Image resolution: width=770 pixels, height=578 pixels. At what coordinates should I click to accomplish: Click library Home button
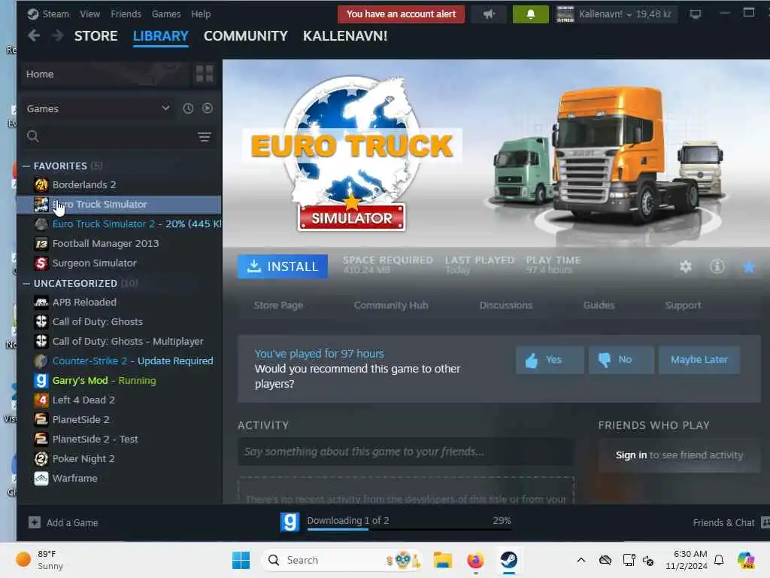pyautogui.click(x=105, y=75)
